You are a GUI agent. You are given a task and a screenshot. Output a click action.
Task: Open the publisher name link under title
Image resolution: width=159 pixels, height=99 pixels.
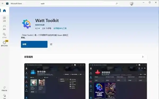(x=40, y=25)
